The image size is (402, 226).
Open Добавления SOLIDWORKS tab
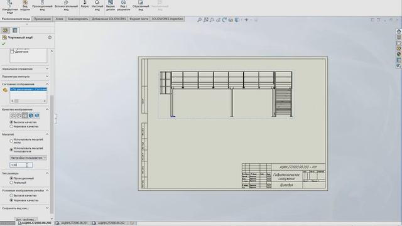109,19
